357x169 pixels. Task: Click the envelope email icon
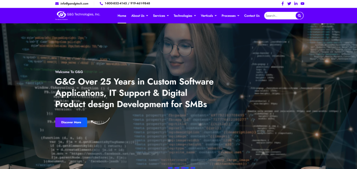(x=57, y=3)
